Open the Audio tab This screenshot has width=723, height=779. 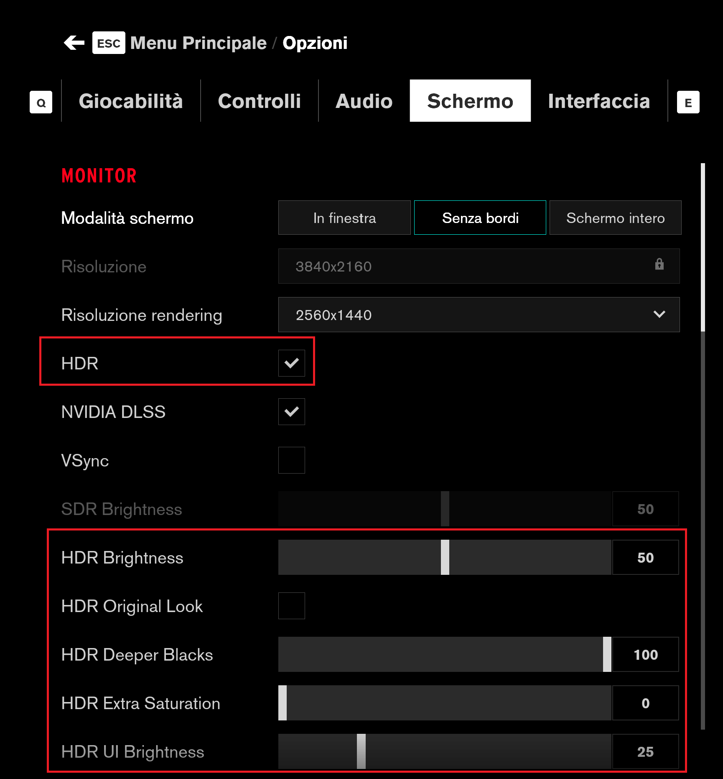[364, 101]
